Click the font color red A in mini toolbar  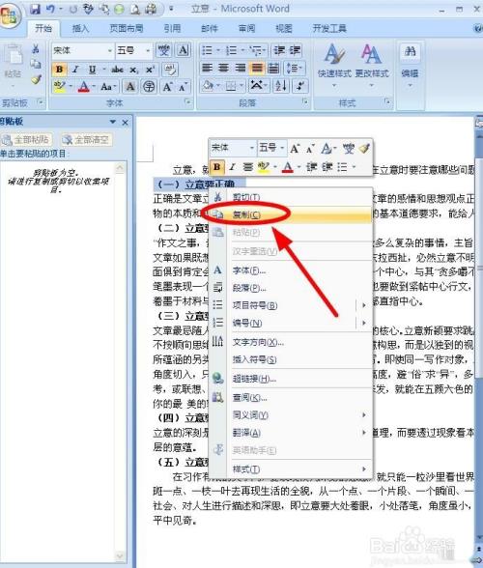click(x=288, y=167)
